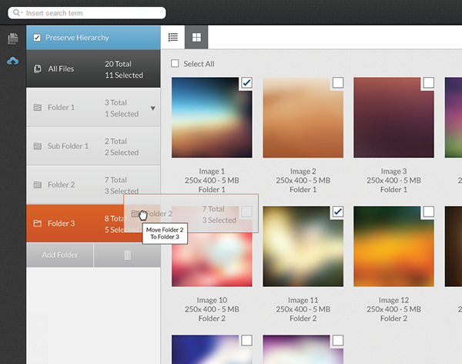Image resolution: width=462 pixels, height=364 pixels.
Task: Click the '11 Selected' count text
Action: tap(124, 76)
